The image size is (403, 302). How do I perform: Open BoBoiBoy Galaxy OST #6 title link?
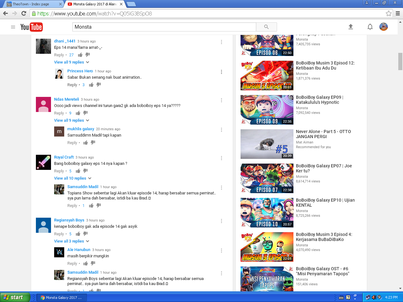tap(323, 271)
